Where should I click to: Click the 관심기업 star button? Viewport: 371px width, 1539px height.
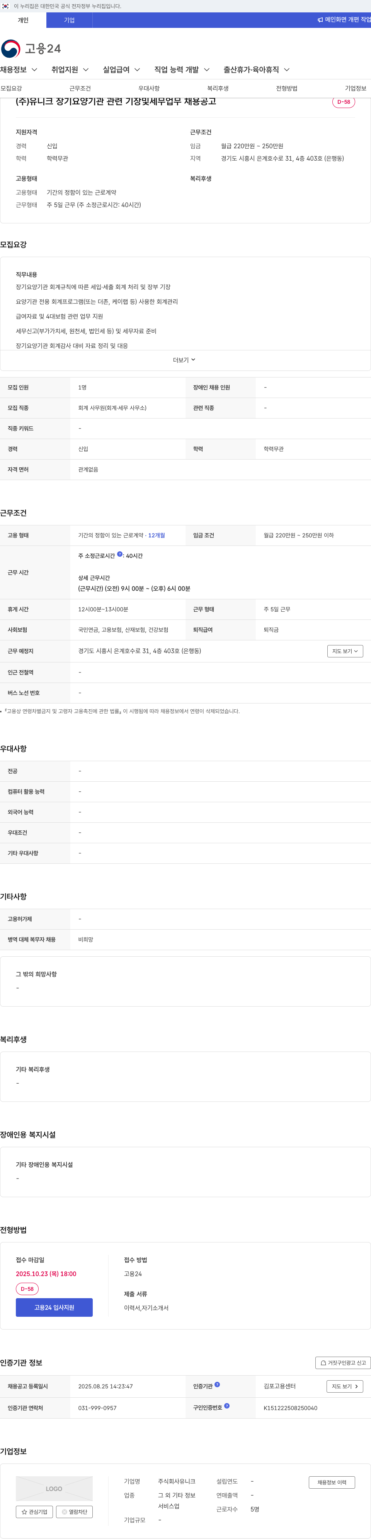pyautogui.click(x=35, y=1512)
